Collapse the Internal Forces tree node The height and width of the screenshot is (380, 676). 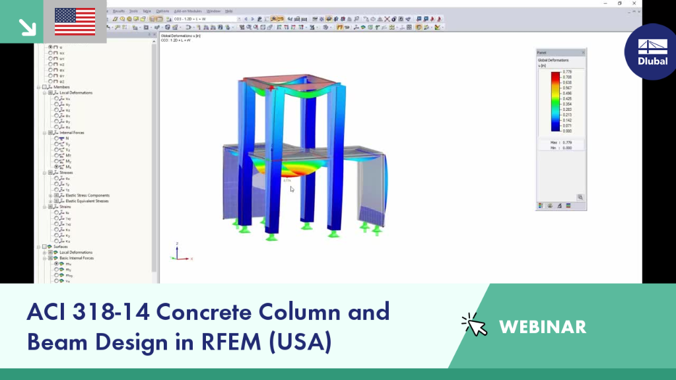pos(44,133)
